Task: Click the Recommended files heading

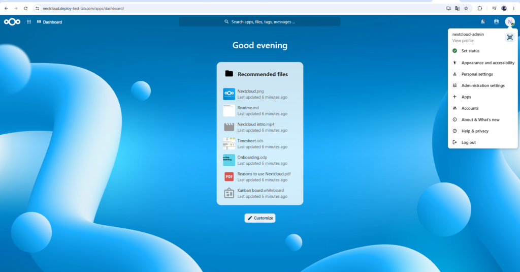Action: 263,74
